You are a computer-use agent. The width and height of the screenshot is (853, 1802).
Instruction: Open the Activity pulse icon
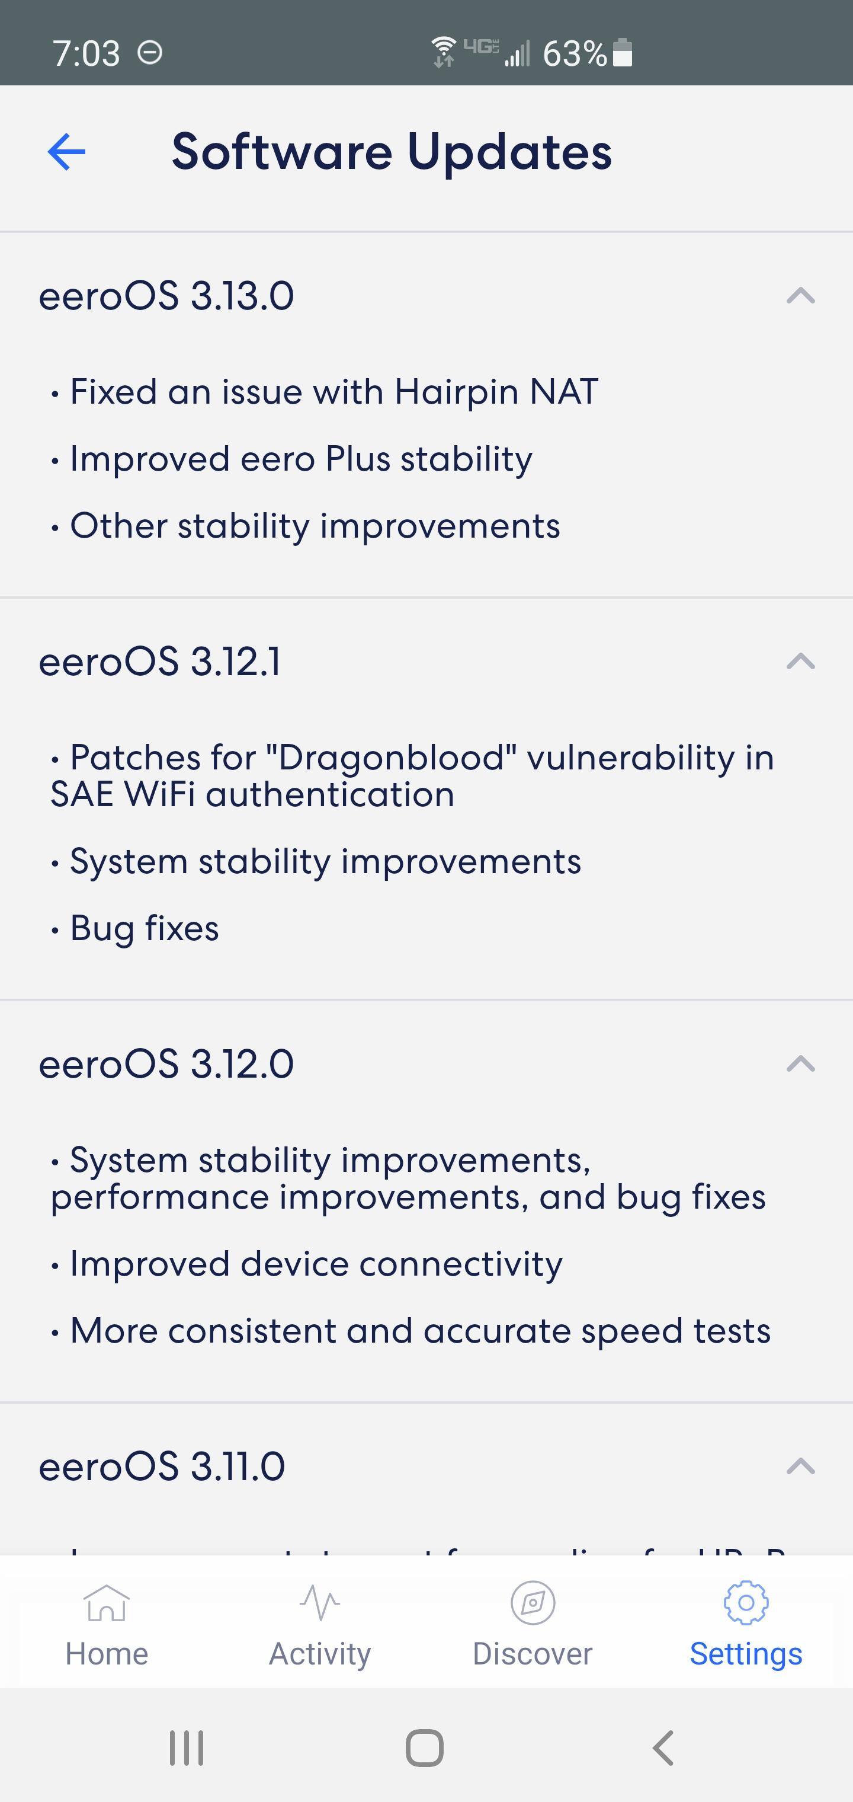coord(319,1602)
